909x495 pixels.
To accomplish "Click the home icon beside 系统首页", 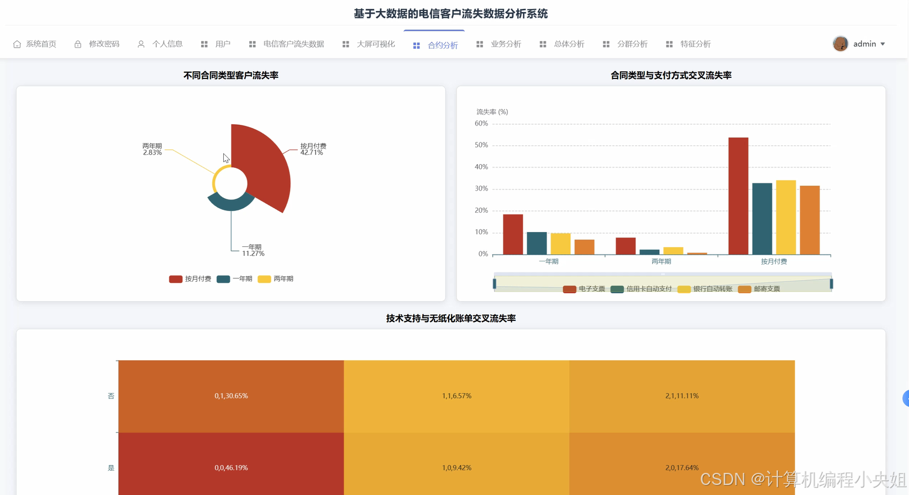I will point(17,44).
